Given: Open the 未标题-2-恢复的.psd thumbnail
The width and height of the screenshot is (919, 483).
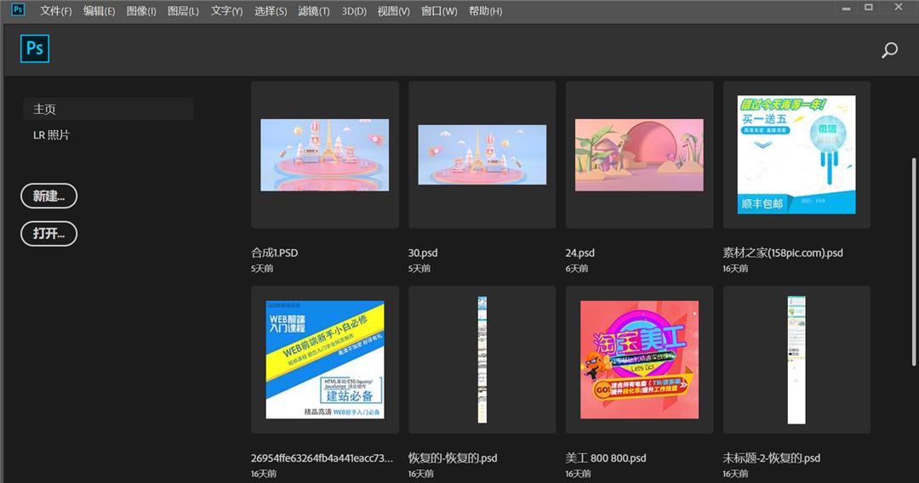Looking at the screenshot, I should [796, 360].
